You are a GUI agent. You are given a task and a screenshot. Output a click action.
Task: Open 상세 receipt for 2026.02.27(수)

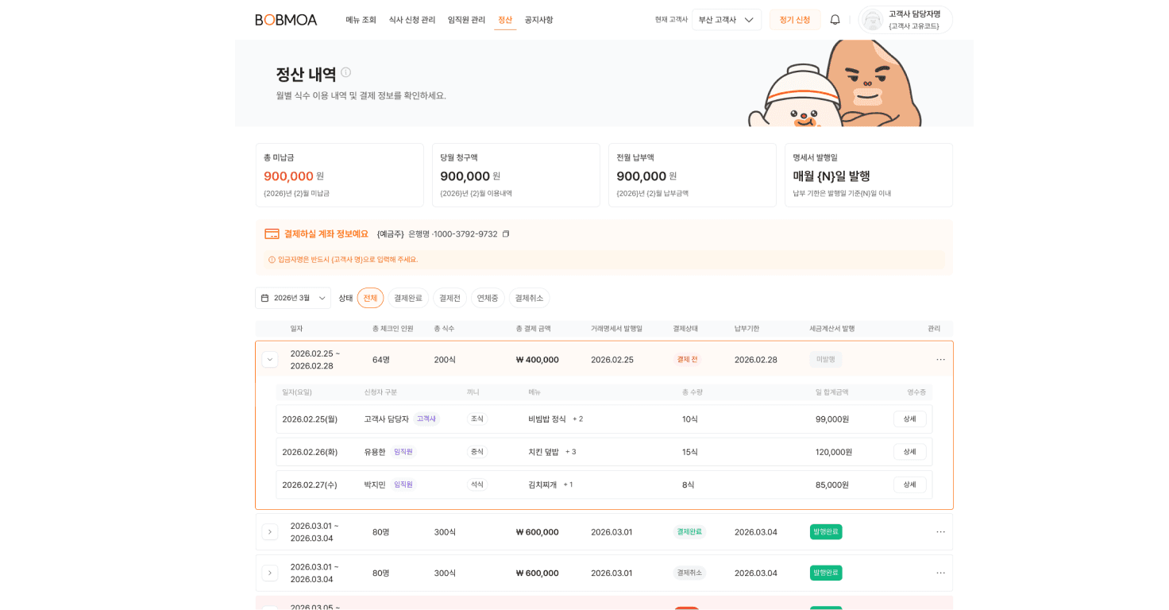click(909, 485)
